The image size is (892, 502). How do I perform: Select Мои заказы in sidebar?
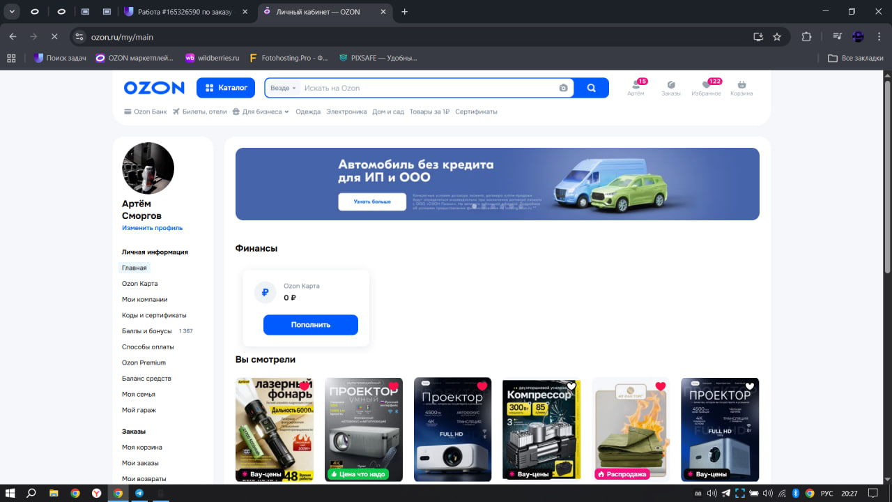tap(140, 463)
